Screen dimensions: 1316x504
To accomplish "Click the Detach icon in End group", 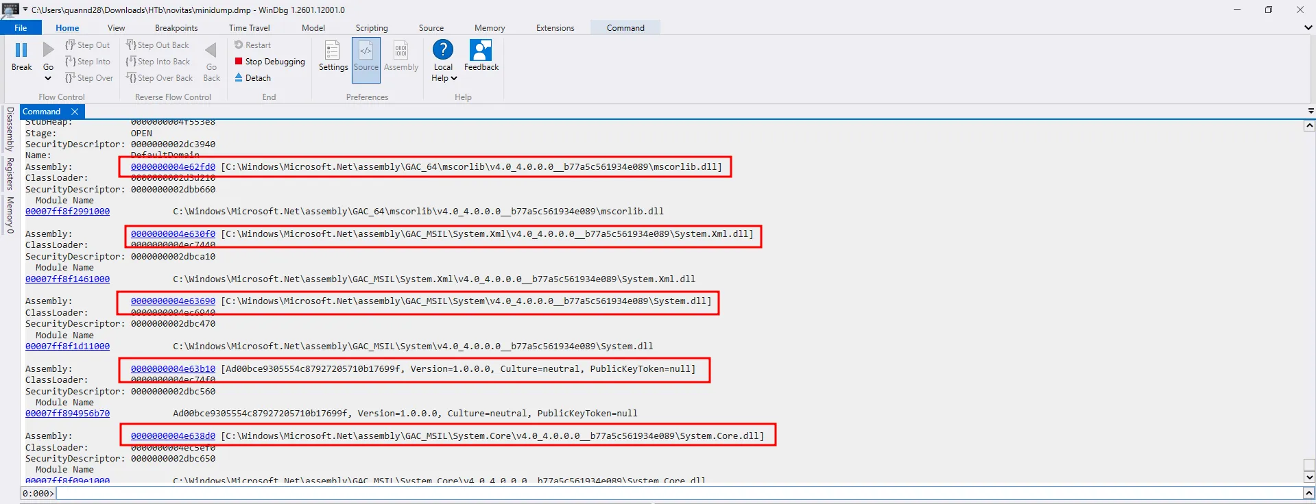I will [x=239, y=78].
